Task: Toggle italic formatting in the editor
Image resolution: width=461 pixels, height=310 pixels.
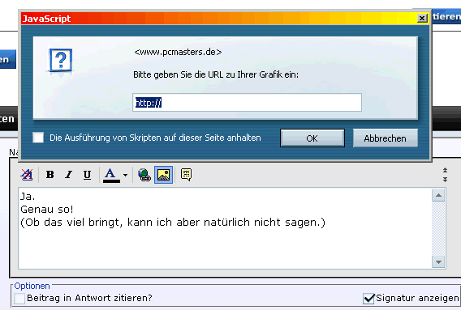Action: point(68,175)
